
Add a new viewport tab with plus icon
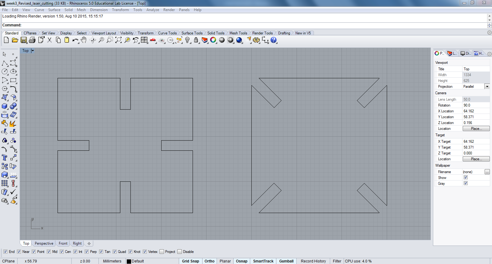point(89,243)
